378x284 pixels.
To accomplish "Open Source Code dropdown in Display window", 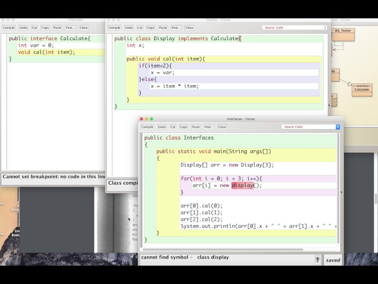I will [x=295, y=28].
